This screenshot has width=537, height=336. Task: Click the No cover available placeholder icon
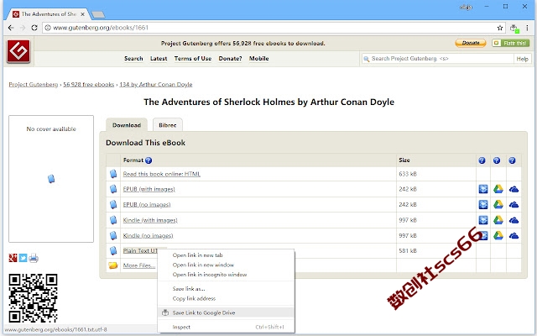tap(51, 179)
